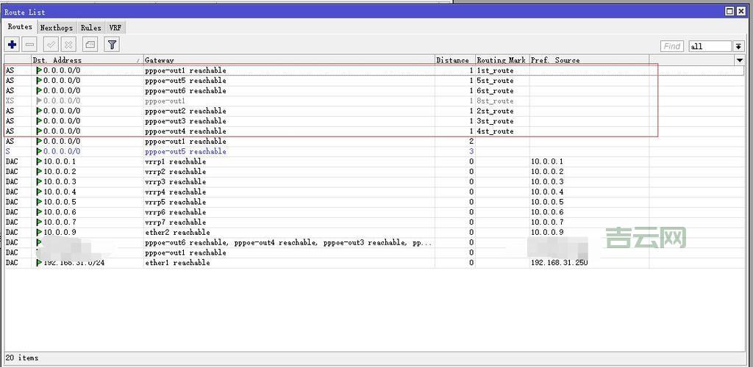Click the Comment toolbar button

pos(90,45)
